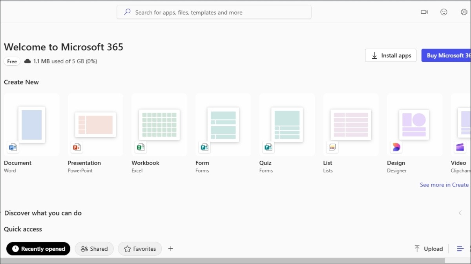The image size is (471, 264).
Task: Switch to the Shared tab
Action: [x=94, y=249]
